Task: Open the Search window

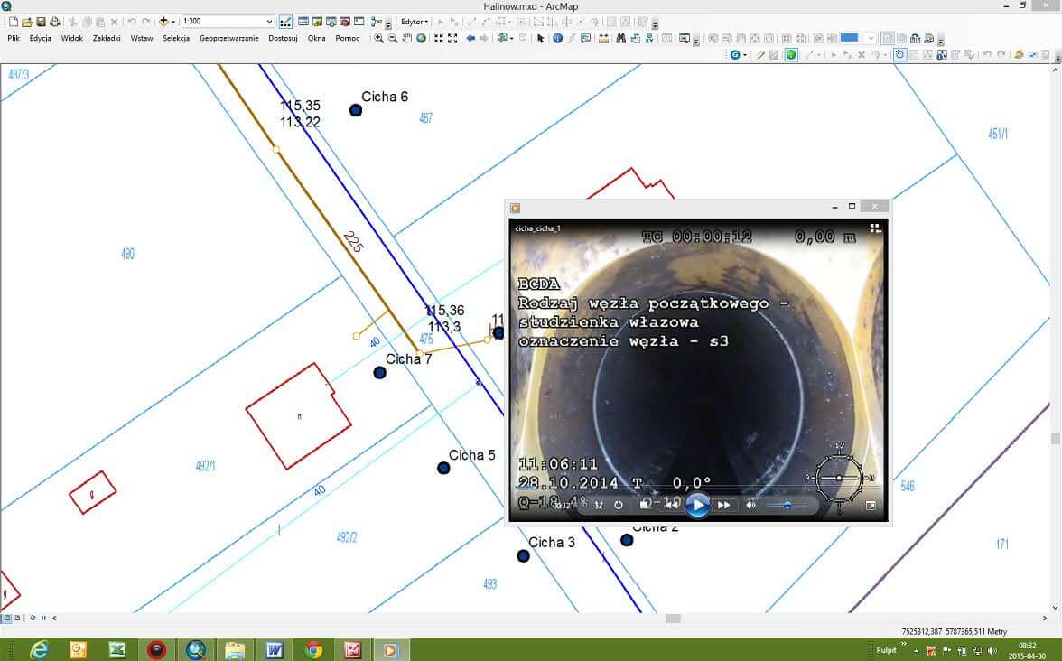Action: tap(331, 22)
